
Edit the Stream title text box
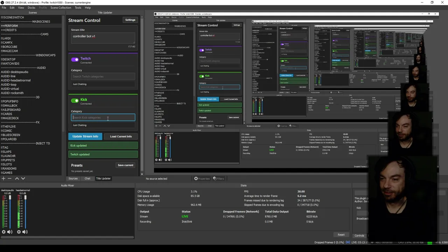click(x=103, y=38)
